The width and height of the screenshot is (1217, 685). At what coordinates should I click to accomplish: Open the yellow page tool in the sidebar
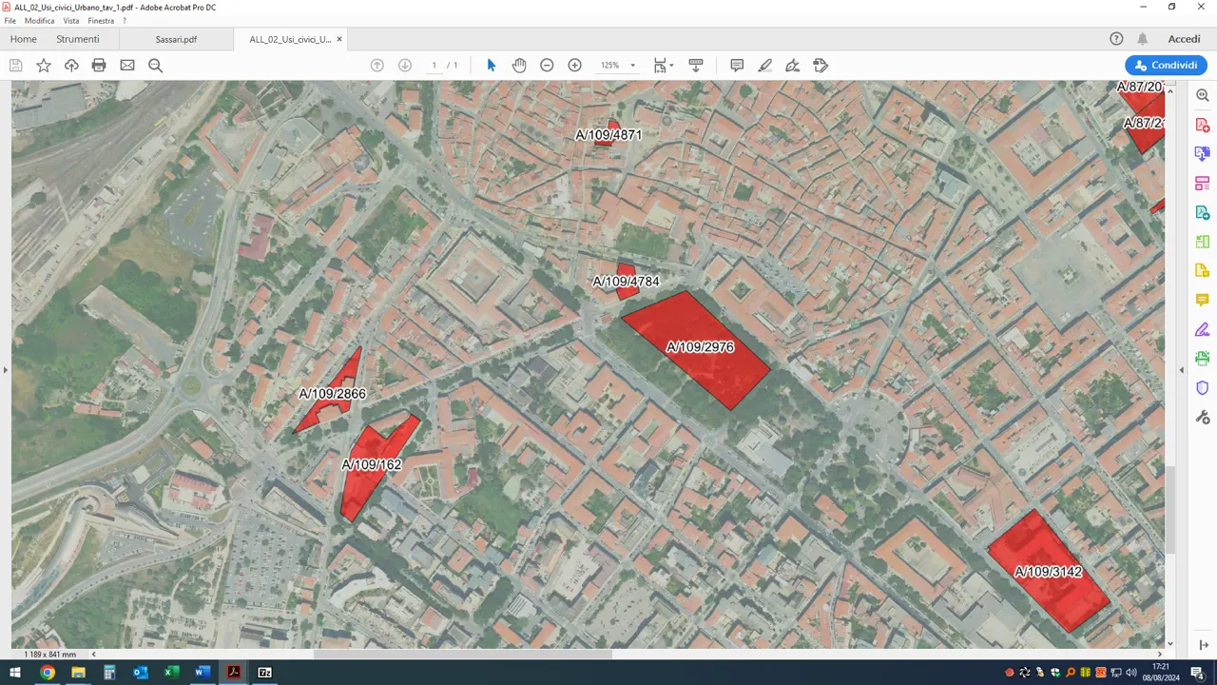point(1202,271)
